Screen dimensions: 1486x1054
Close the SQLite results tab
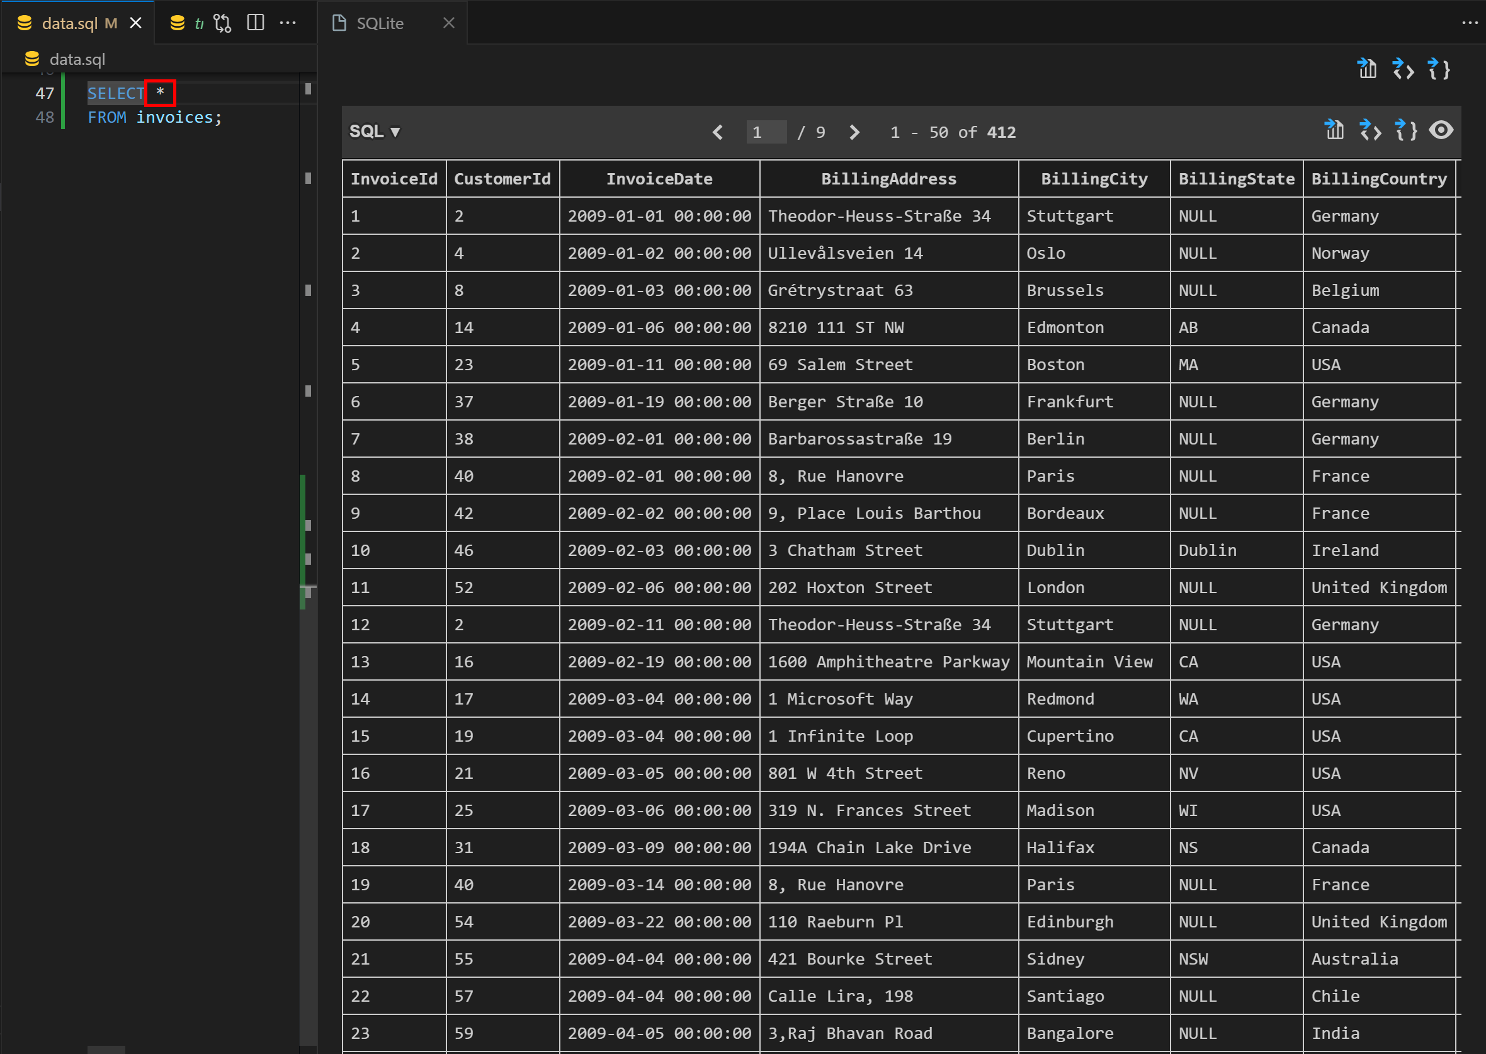tap(448, 23)
